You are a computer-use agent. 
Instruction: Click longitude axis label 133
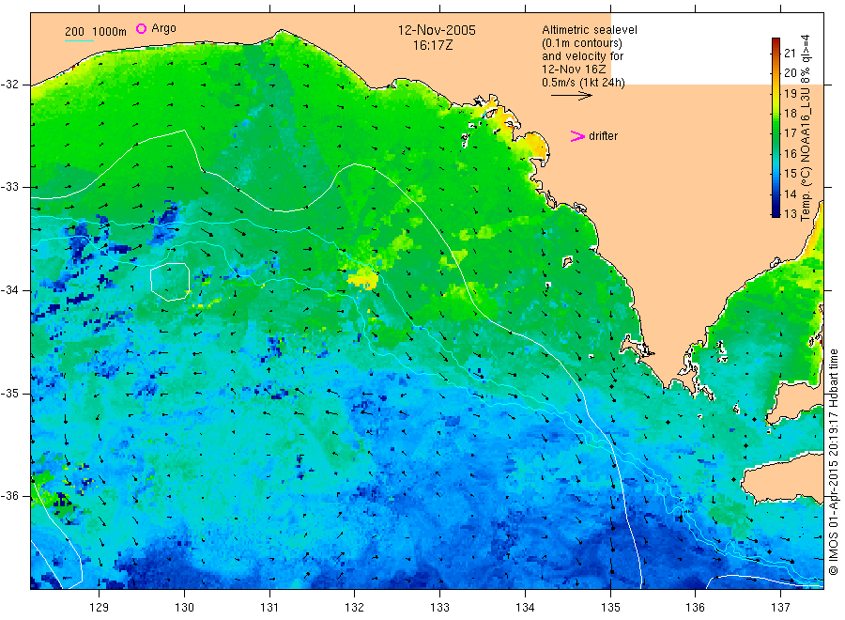tap(439, 608)
